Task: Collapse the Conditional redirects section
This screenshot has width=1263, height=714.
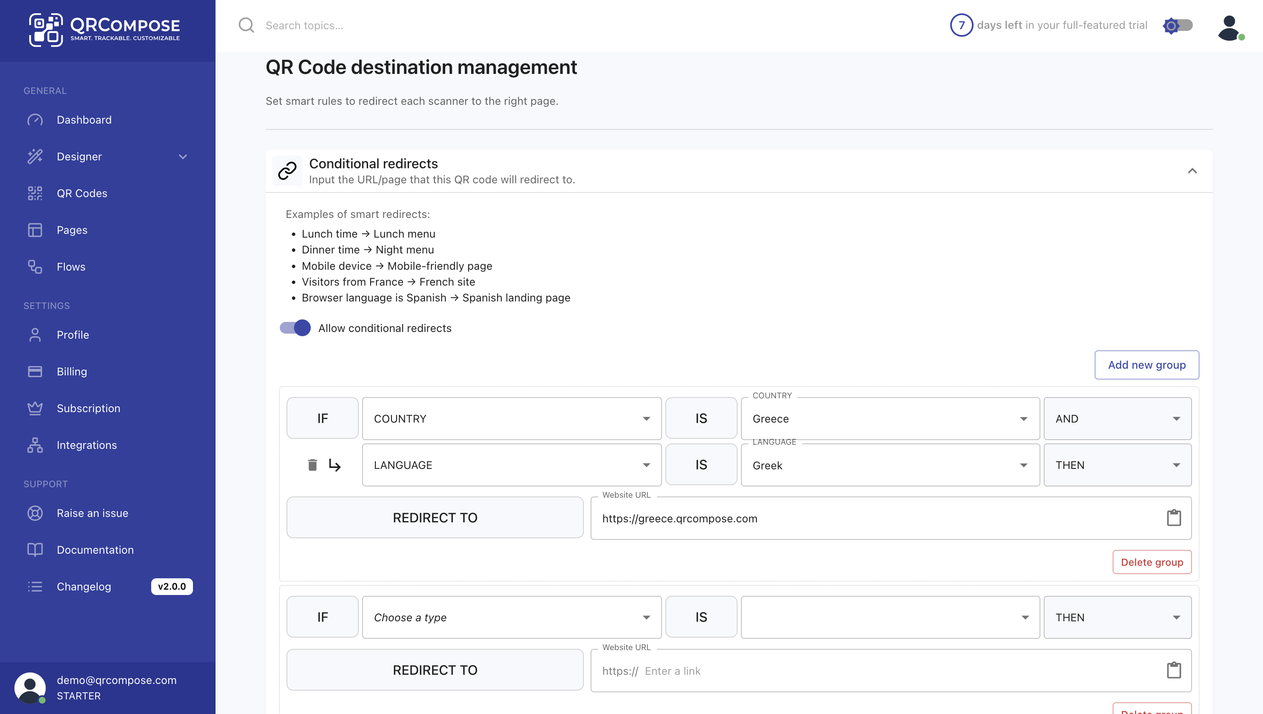Action: pos(1193,171)
